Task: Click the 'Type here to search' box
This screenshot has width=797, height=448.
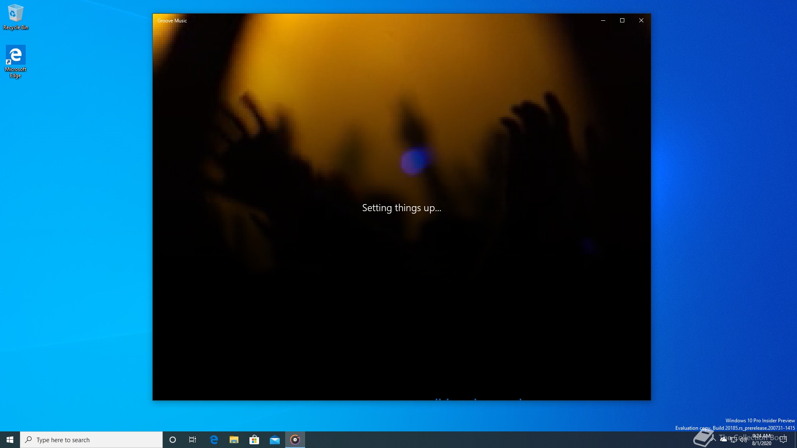Action: click(x=91, y=440)
